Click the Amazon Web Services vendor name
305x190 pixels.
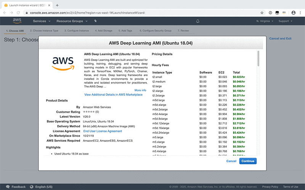97,107
